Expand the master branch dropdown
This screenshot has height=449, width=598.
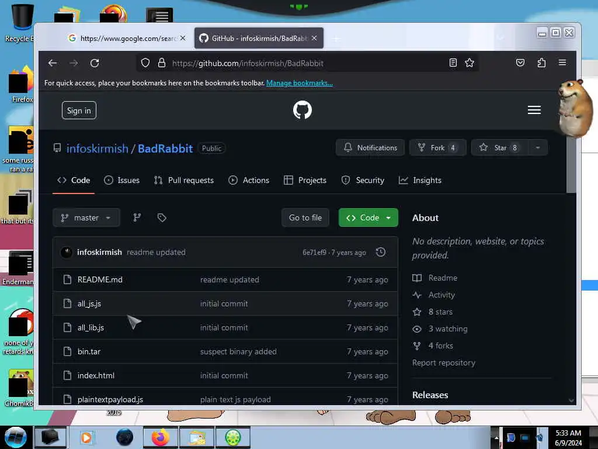tap(86, 217)
